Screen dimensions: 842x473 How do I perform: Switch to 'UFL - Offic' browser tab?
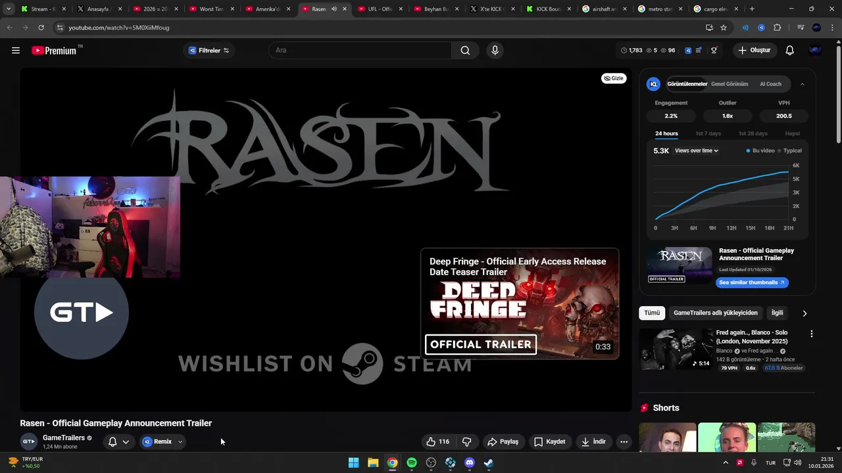[x=380, y=9]
